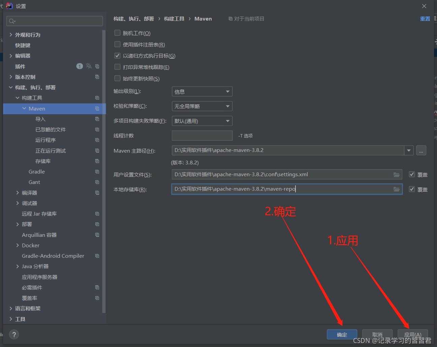The height and width of the screenshot is (347, 437).
Task: Click the search magnifier icon in settings
Action: click(12, 21)
